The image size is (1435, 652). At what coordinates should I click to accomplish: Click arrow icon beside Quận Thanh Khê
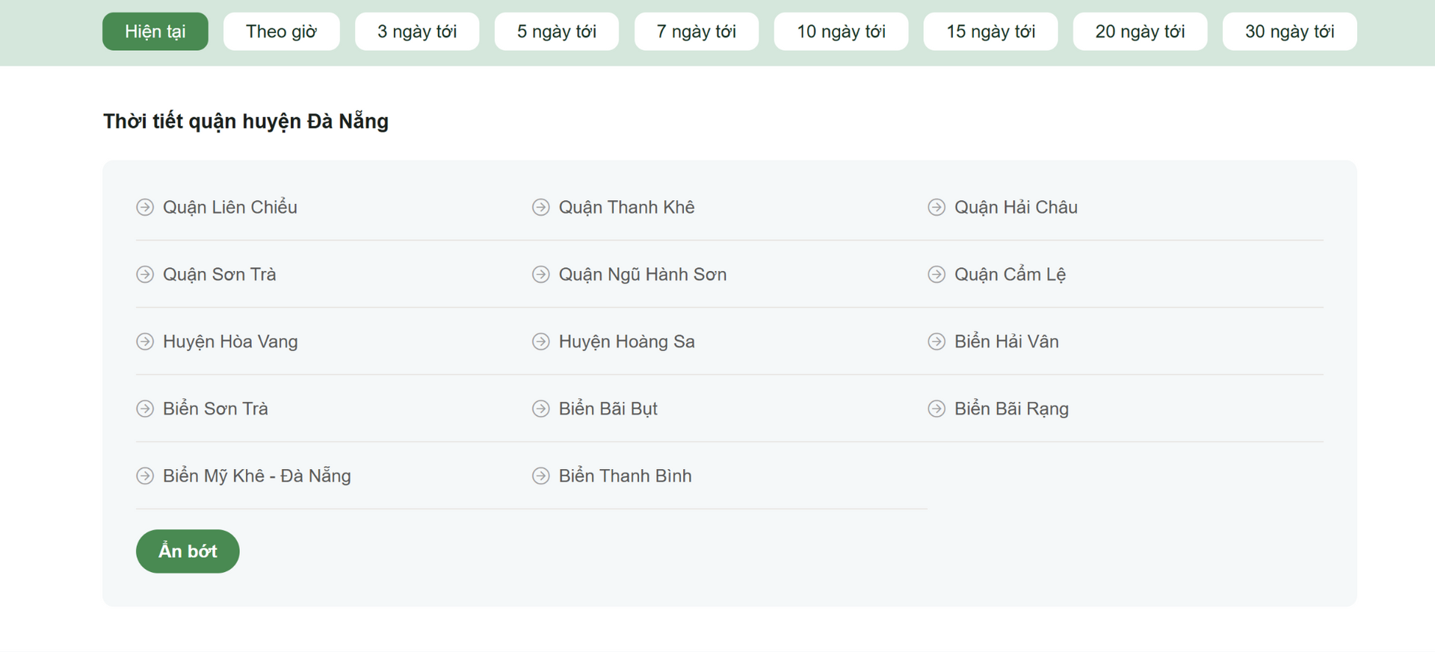(x=540, y=207)
